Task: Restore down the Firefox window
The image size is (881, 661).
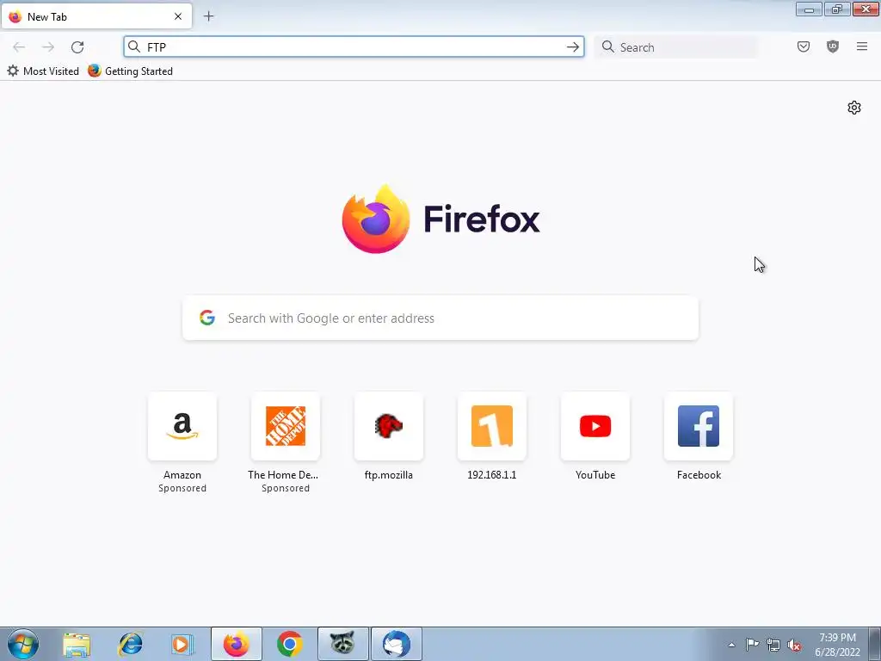Action: (x=837, y=9)
